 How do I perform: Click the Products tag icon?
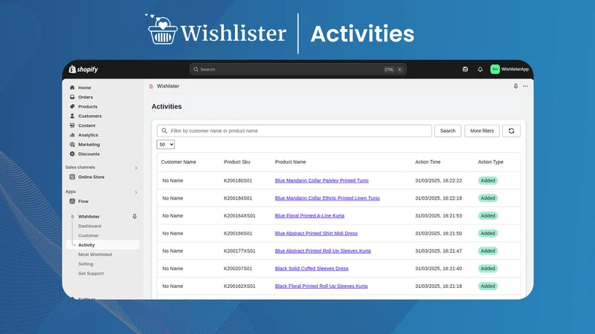coord(72,106)
